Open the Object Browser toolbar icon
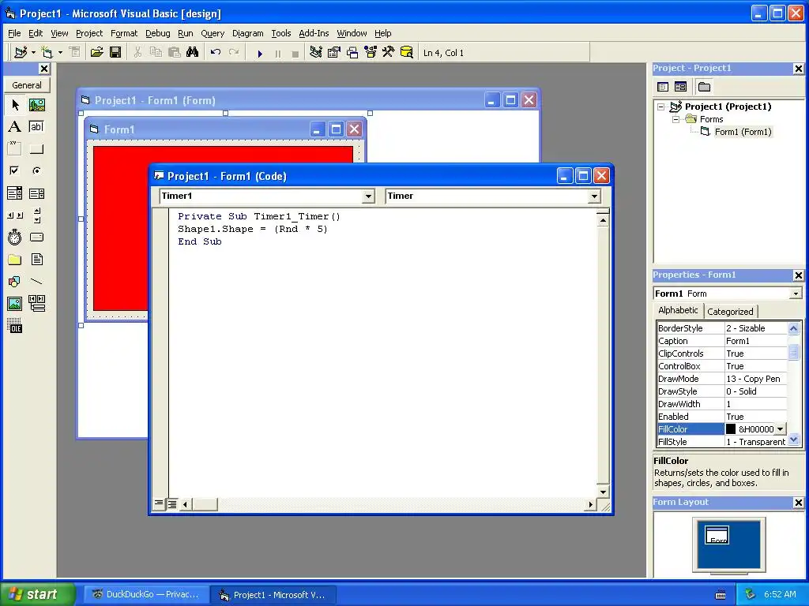 point(371,53)
